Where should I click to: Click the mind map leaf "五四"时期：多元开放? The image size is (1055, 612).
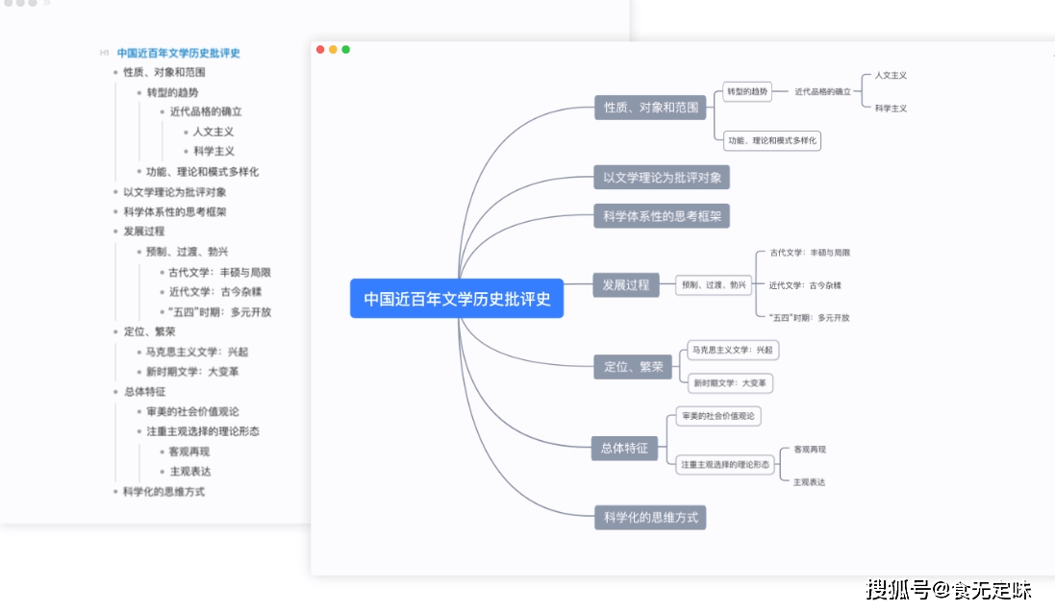click(x=810, y=318)
